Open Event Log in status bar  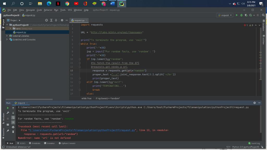click(x=254, y=143)
